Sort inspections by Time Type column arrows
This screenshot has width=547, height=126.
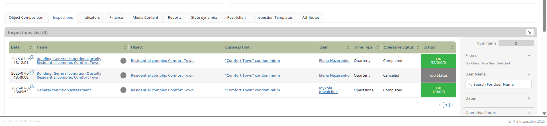point(377,47)
